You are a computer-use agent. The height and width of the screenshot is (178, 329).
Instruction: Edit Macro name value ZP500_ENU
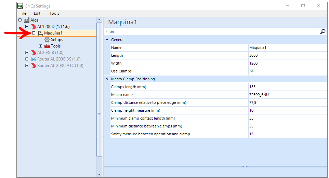pyautogui.click(x=287, y=95)
